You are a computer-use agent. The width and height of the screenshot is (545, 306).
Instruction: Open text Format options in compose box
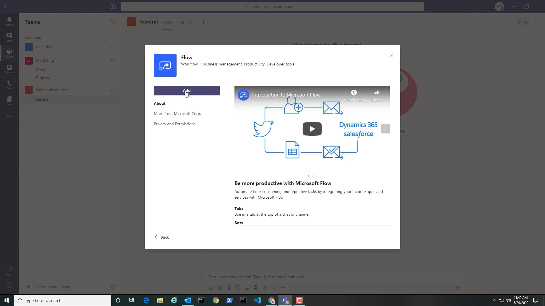click(x=210, y=288)
